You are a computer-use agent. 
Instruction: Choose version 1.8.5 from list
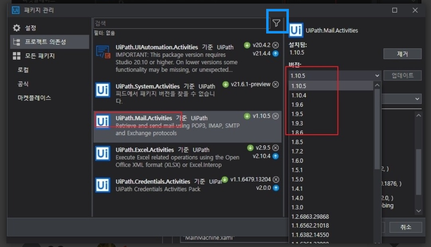(x=331, y=142)
